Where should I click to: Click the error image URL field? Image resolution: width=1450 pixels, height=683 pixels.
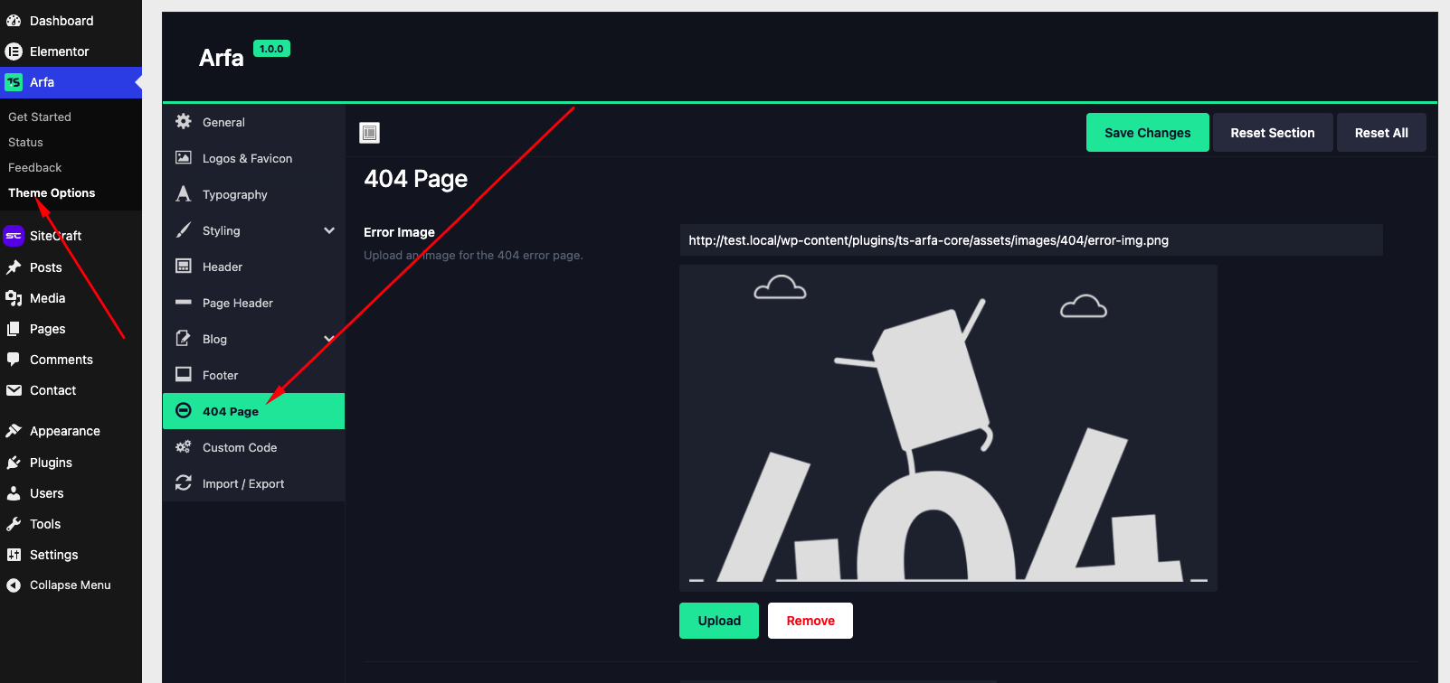(x=1031, y=240)
